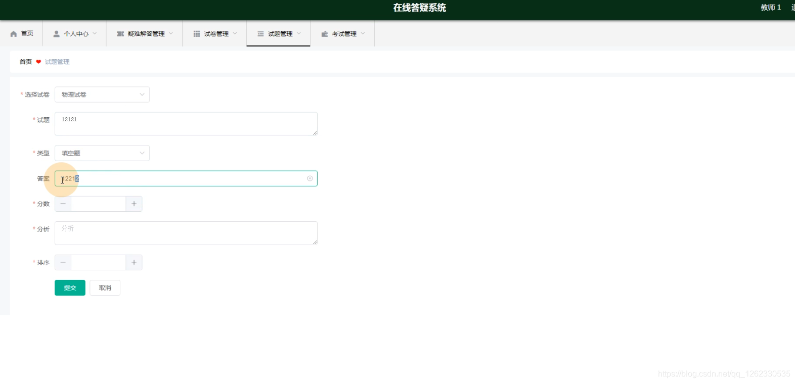Focus the 分析 textarea
Image resolution: width=795 pixels, height=383 pixels.
tap(186, 233)
